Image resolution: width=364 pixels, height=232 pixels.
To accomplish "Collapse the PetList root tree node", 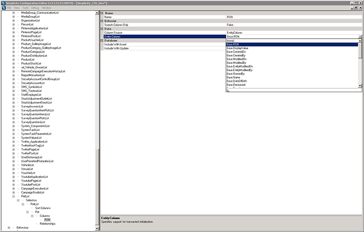I will pyautogui.click(x=14, y=196).
